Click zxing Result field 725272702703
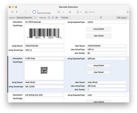This screenshot has height=113, width=137. [44, 46]
